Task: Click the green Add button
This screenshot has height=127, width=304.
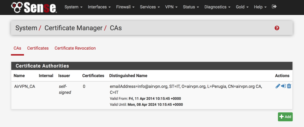Action: click(285, 117)
